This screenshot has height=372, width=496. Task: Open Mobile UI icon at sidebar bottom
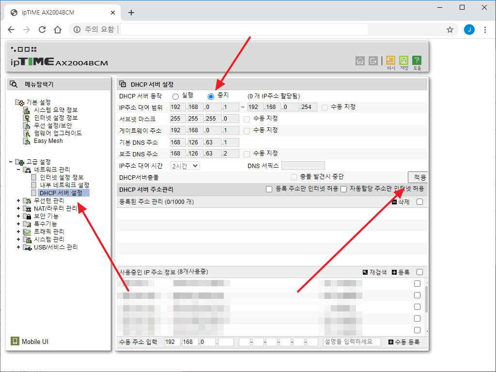tap(15, 341)
